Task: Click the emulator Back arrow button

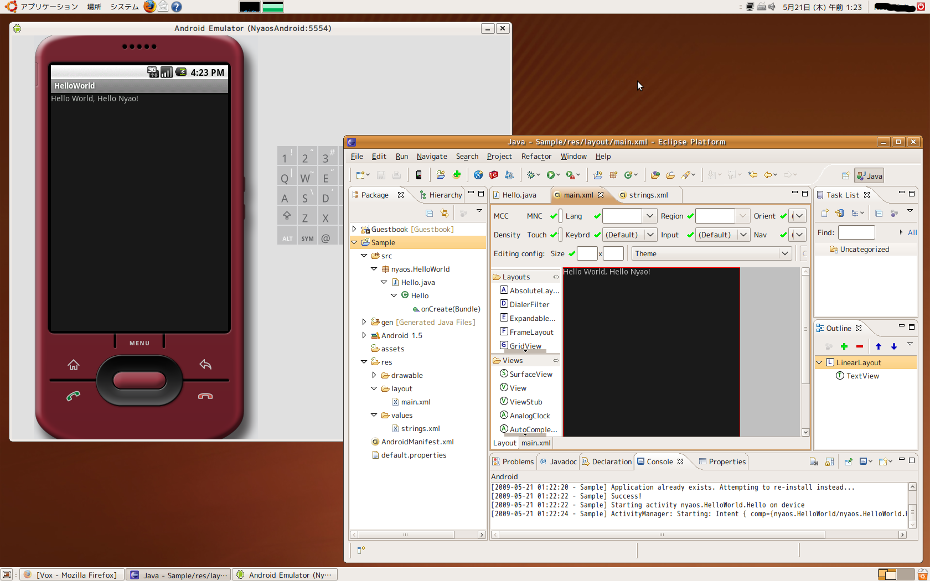Action: (205, 364)
